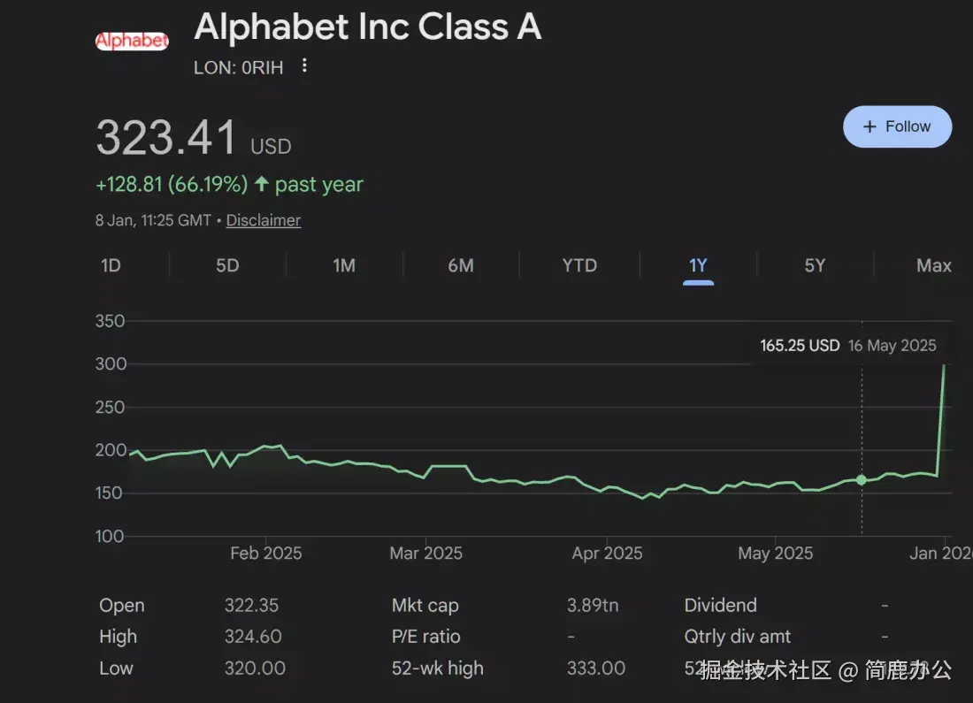Viewport: 973px width, 703px height.
Task: Open the three-dot more options menu
Action: point(303,66)
